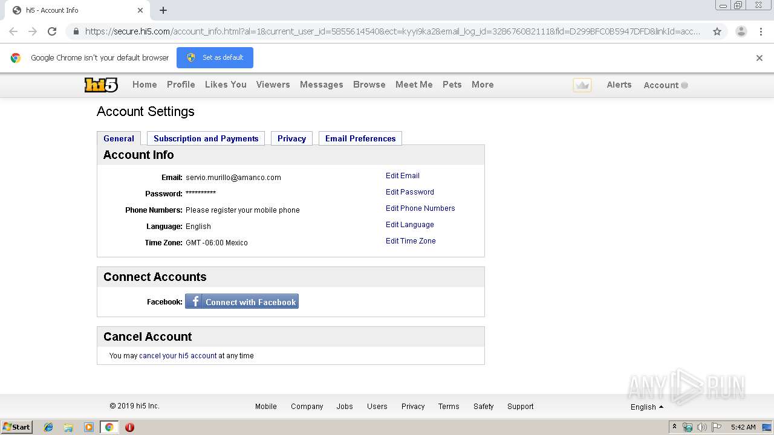Screen dimensions: 774x435
Task: Click Edit Language link
Action: 409,225
